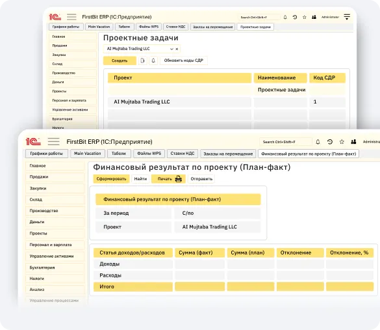
Task: Open the Ставки НДС tab in the lower window
Action: click(x=183, y=154)
